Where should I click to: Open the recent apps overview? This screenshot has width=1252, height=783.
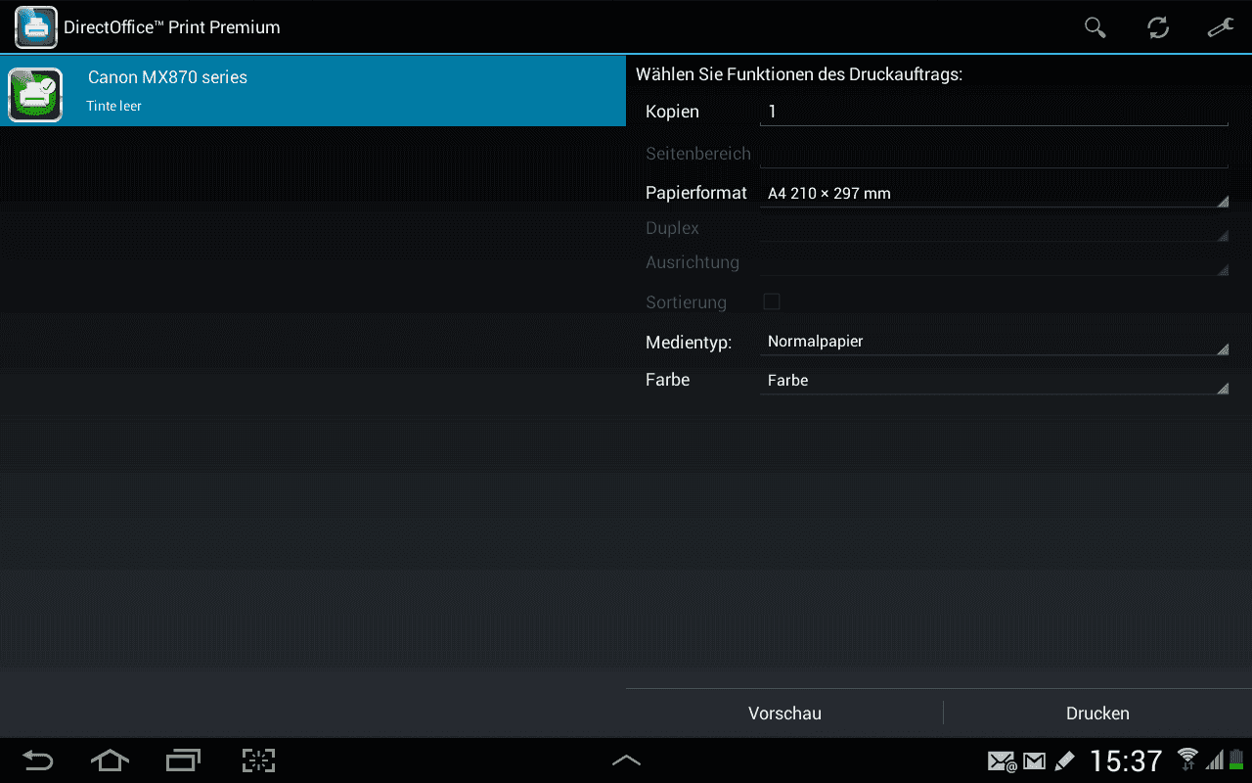184,760
